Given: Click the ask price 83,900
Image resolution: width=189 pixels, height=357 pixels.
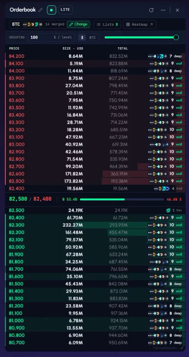Looking at the screenshot, I should point(17,78).
